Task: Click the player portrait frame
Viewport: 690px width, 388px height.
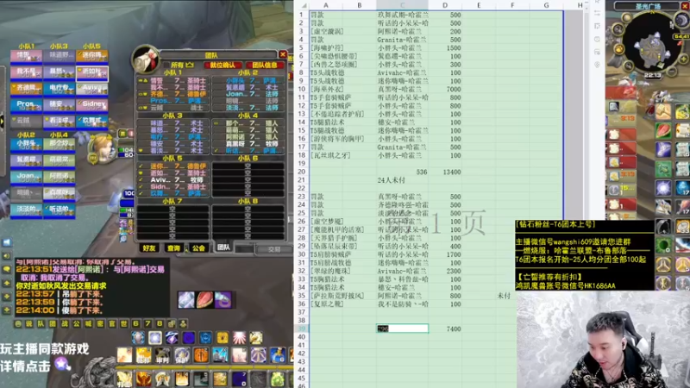Action: [x=102, y=148]
